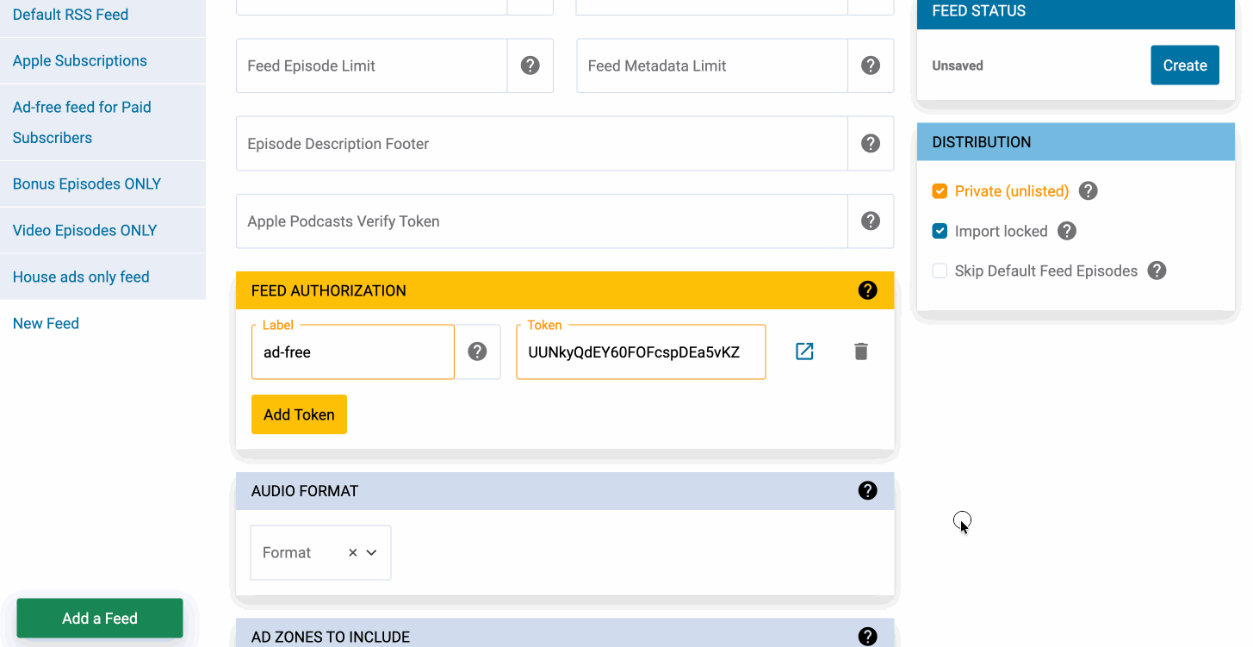
Task: Delete the ad-free token with trash icon
Action: click(860, 351)
